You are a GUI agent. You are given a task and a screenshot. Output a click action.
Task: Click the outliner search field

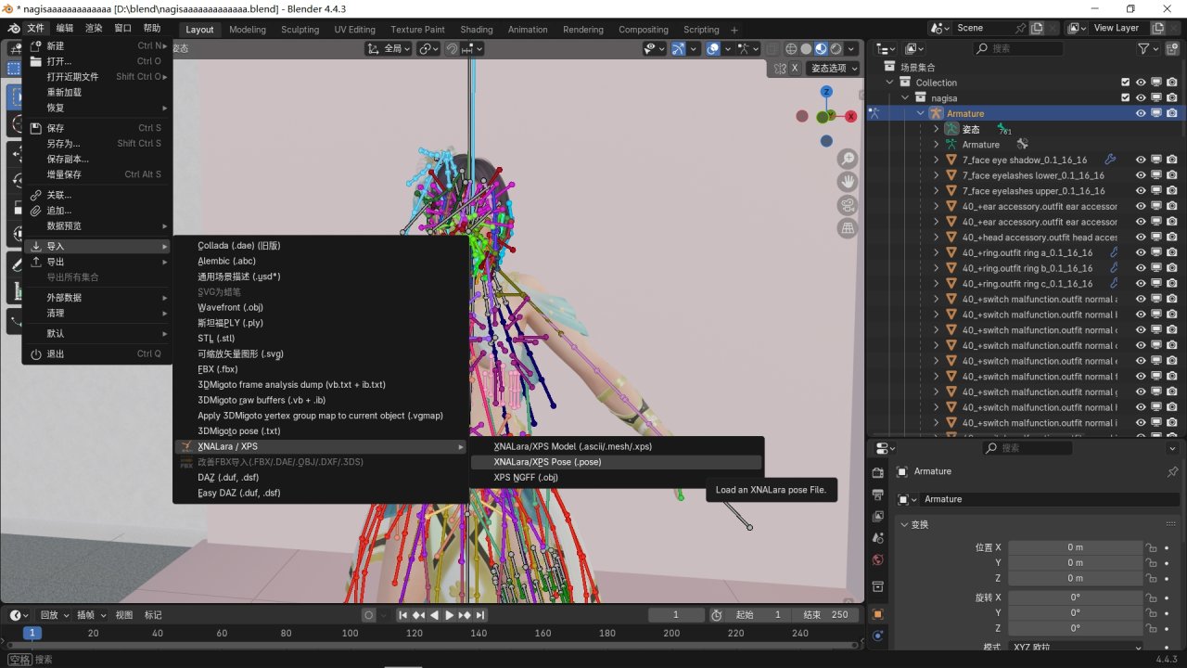click(x=1020, y=48)
